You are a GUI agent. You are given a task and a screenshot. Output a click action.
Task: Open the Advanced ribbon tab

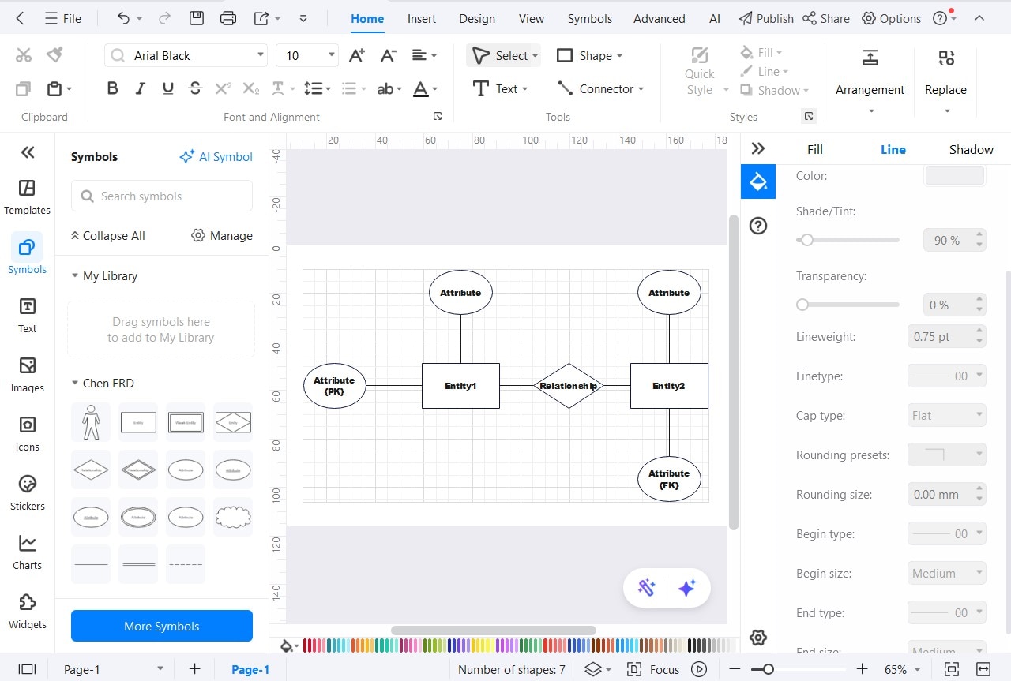(660, 18)
